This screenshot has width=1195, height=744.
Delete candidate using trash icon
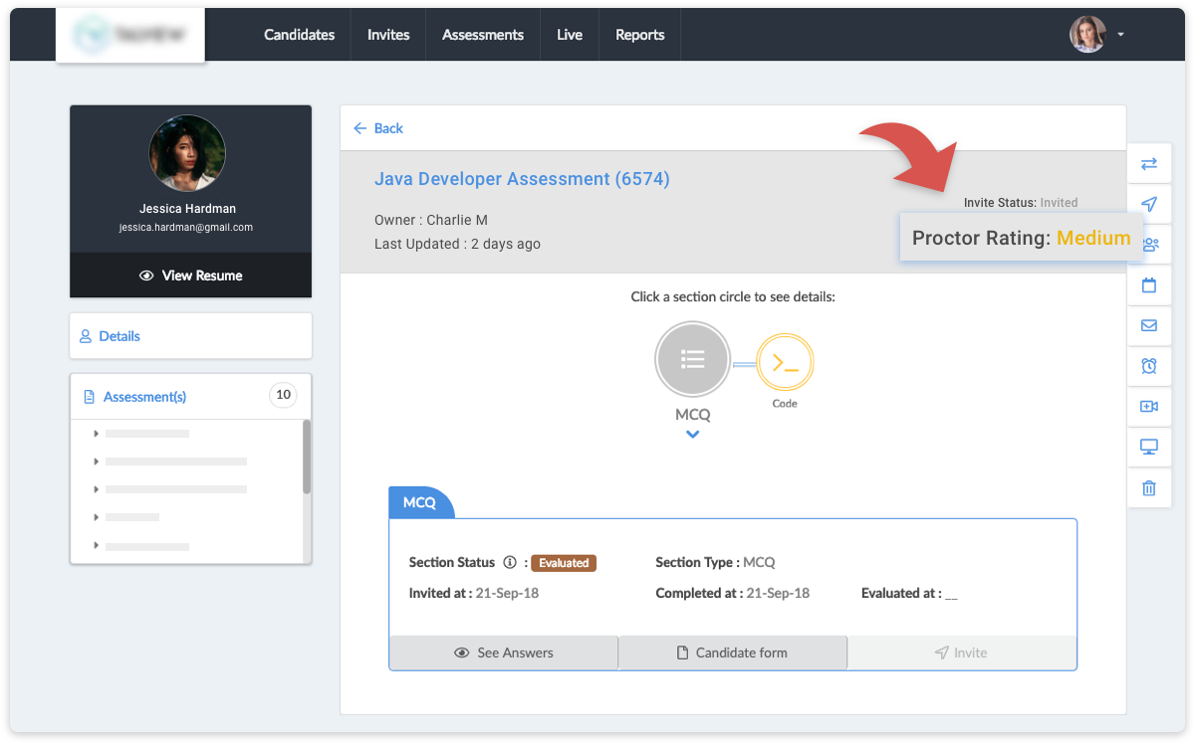click(1149, 488)
